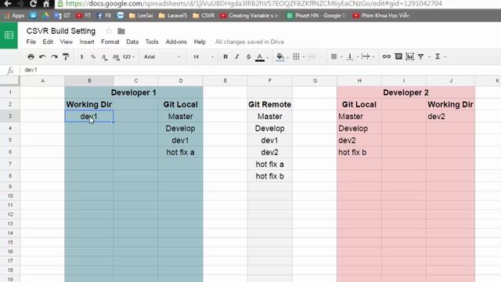
Task: Select the dev2 cell under Developer 2 Working Dir
Action: coord(451,117)
